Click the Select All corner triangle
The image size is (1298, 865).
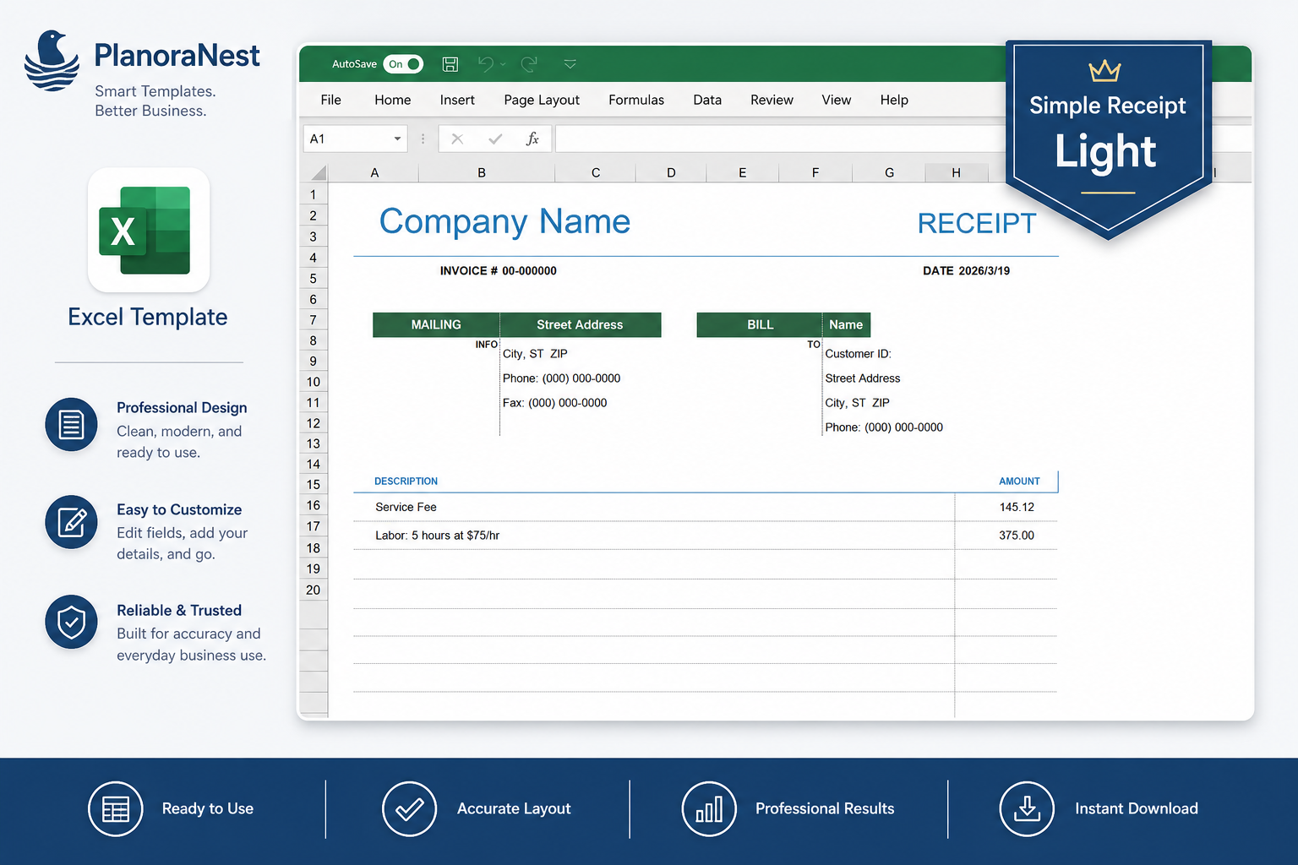[x=319, y=173]
